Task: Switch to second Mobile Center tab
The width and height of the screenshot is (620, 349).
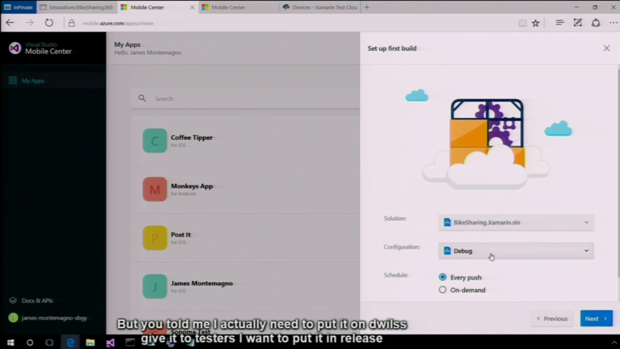Action: (x=239, y=7)
